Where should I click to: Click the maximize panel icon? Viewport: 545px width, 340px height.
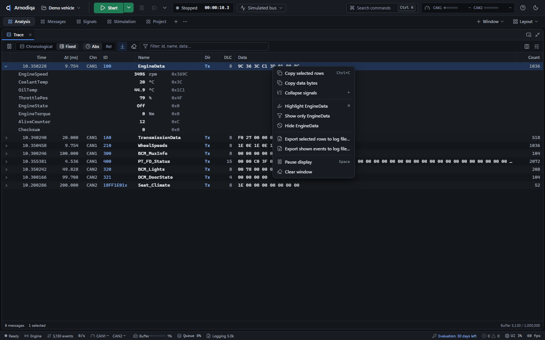tap(537, 35)
